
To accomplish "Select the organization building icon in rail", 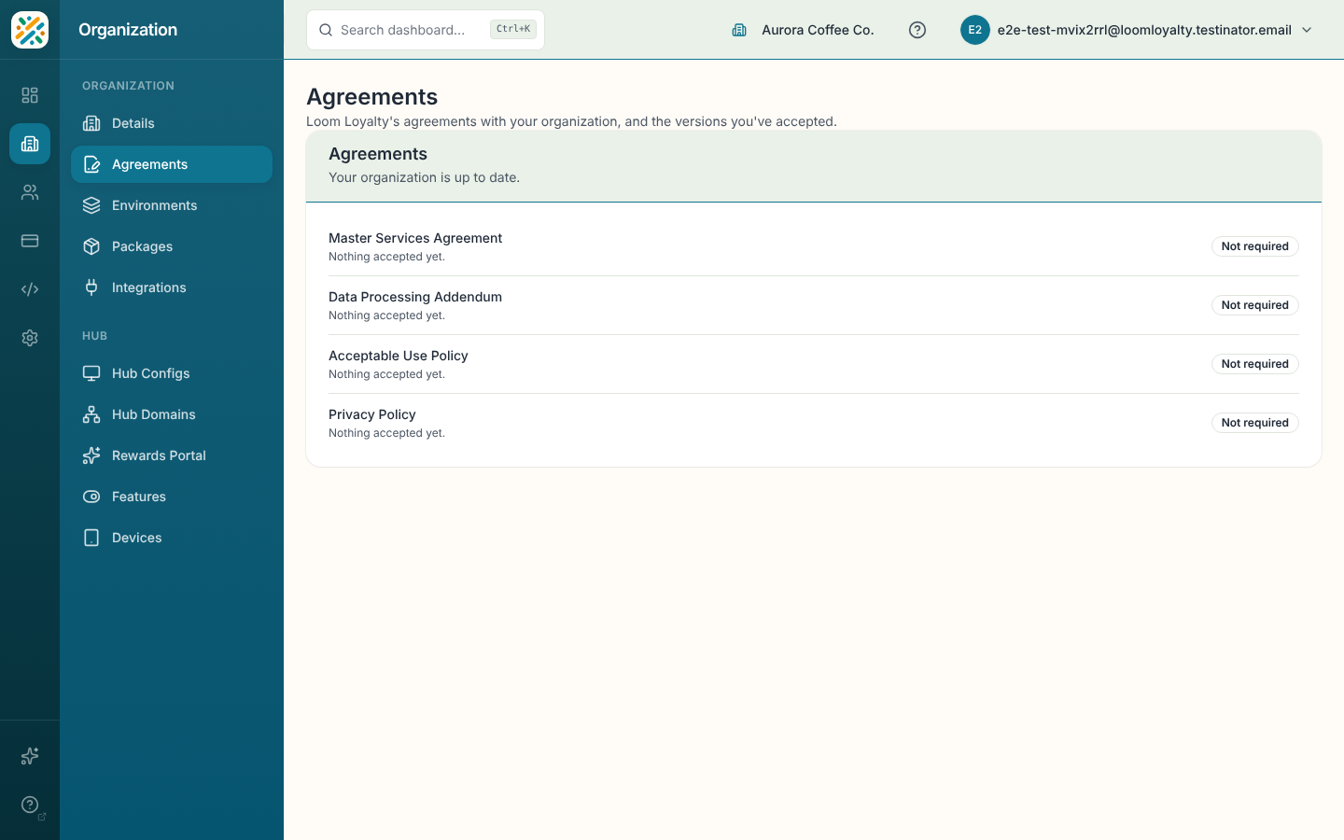I will pos(30,144).
